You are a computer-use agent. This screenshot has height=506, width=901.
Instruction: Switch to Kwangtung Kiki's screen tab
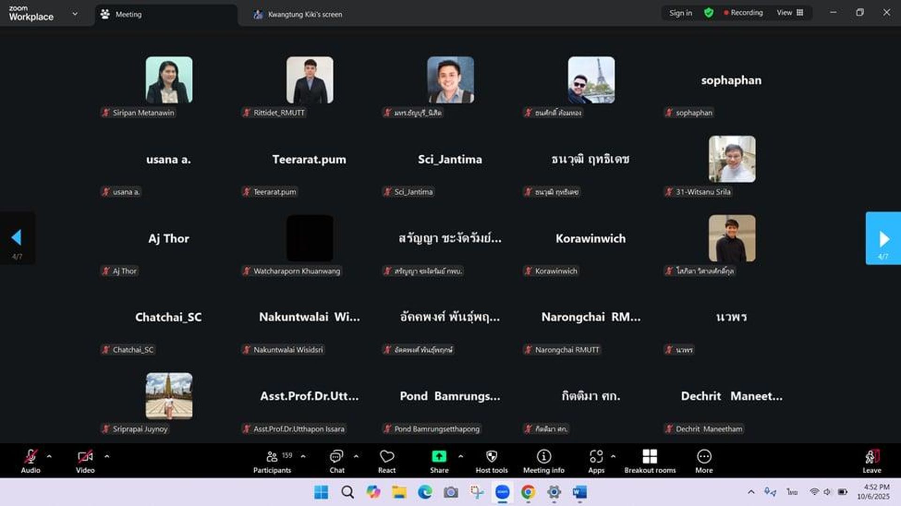tap(304, 15)
